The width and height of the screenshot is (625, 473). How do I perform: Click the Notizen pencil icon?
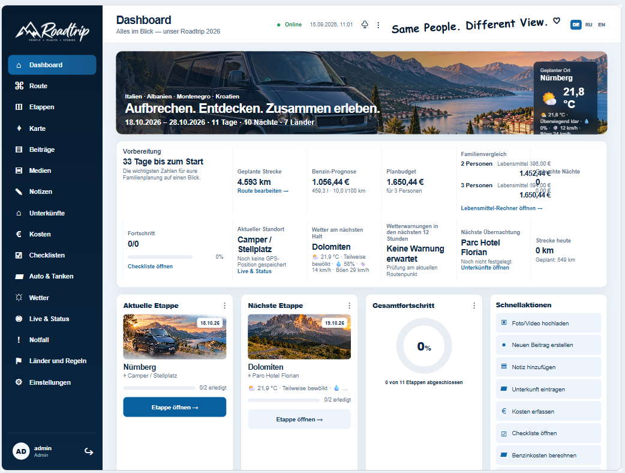(19, 191)
